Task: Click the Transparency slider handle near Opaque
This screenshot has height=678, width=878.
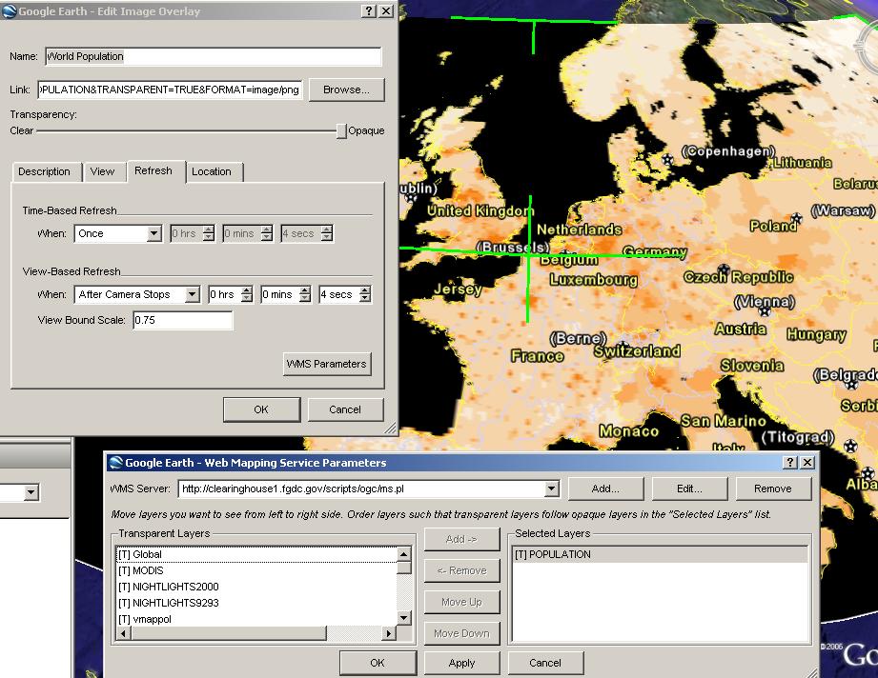Action: click(341, 130)
